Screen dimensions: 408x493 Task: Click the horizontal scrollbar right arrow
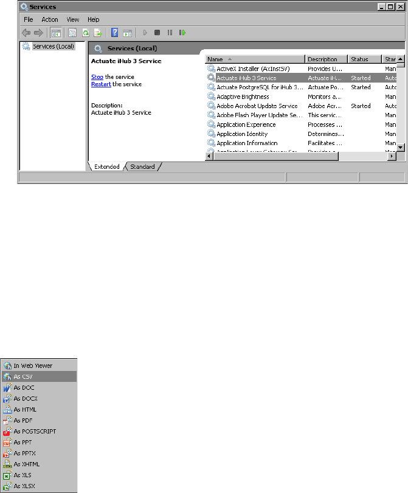(392, 156)
